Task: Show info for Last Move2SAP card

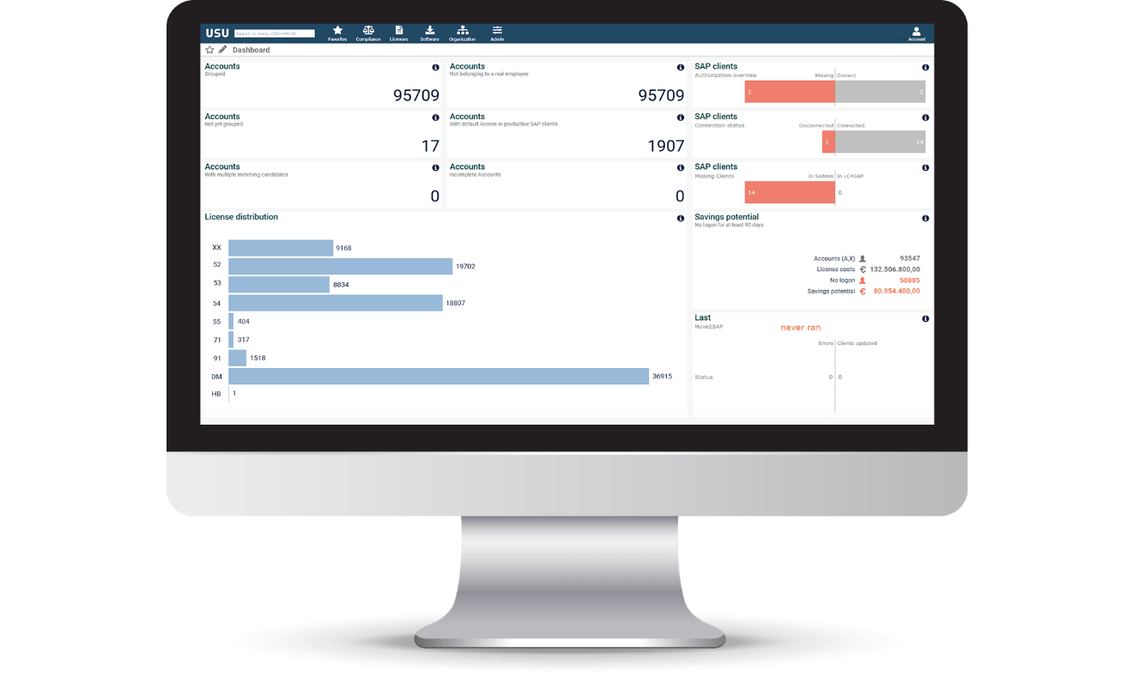Action: coord(925,319)
